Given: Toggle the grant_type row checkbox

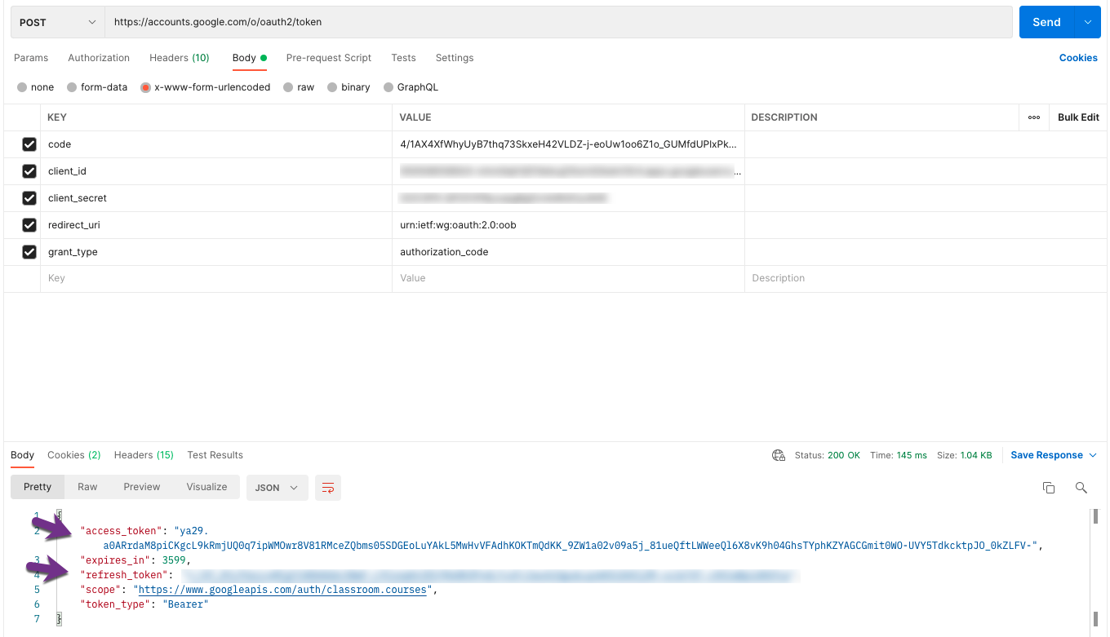Looking at the screenshot, I should pyautogui.click(x=29, y=252).
